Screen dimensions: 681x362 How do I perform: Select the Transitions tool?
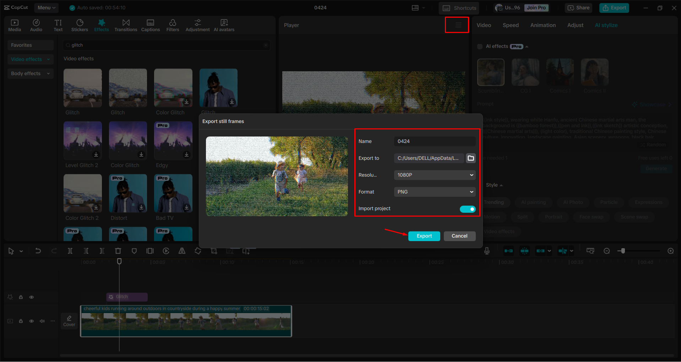coord(126,25)
